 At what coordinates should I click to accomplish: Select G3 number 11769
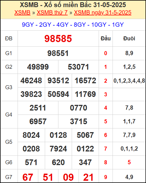point(85,94)
